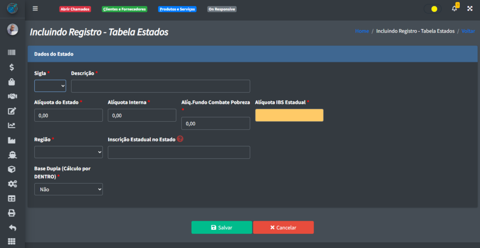Click the line chart reports icon
The width and height of the screenshot is (480, 248).
click(12, 125)
